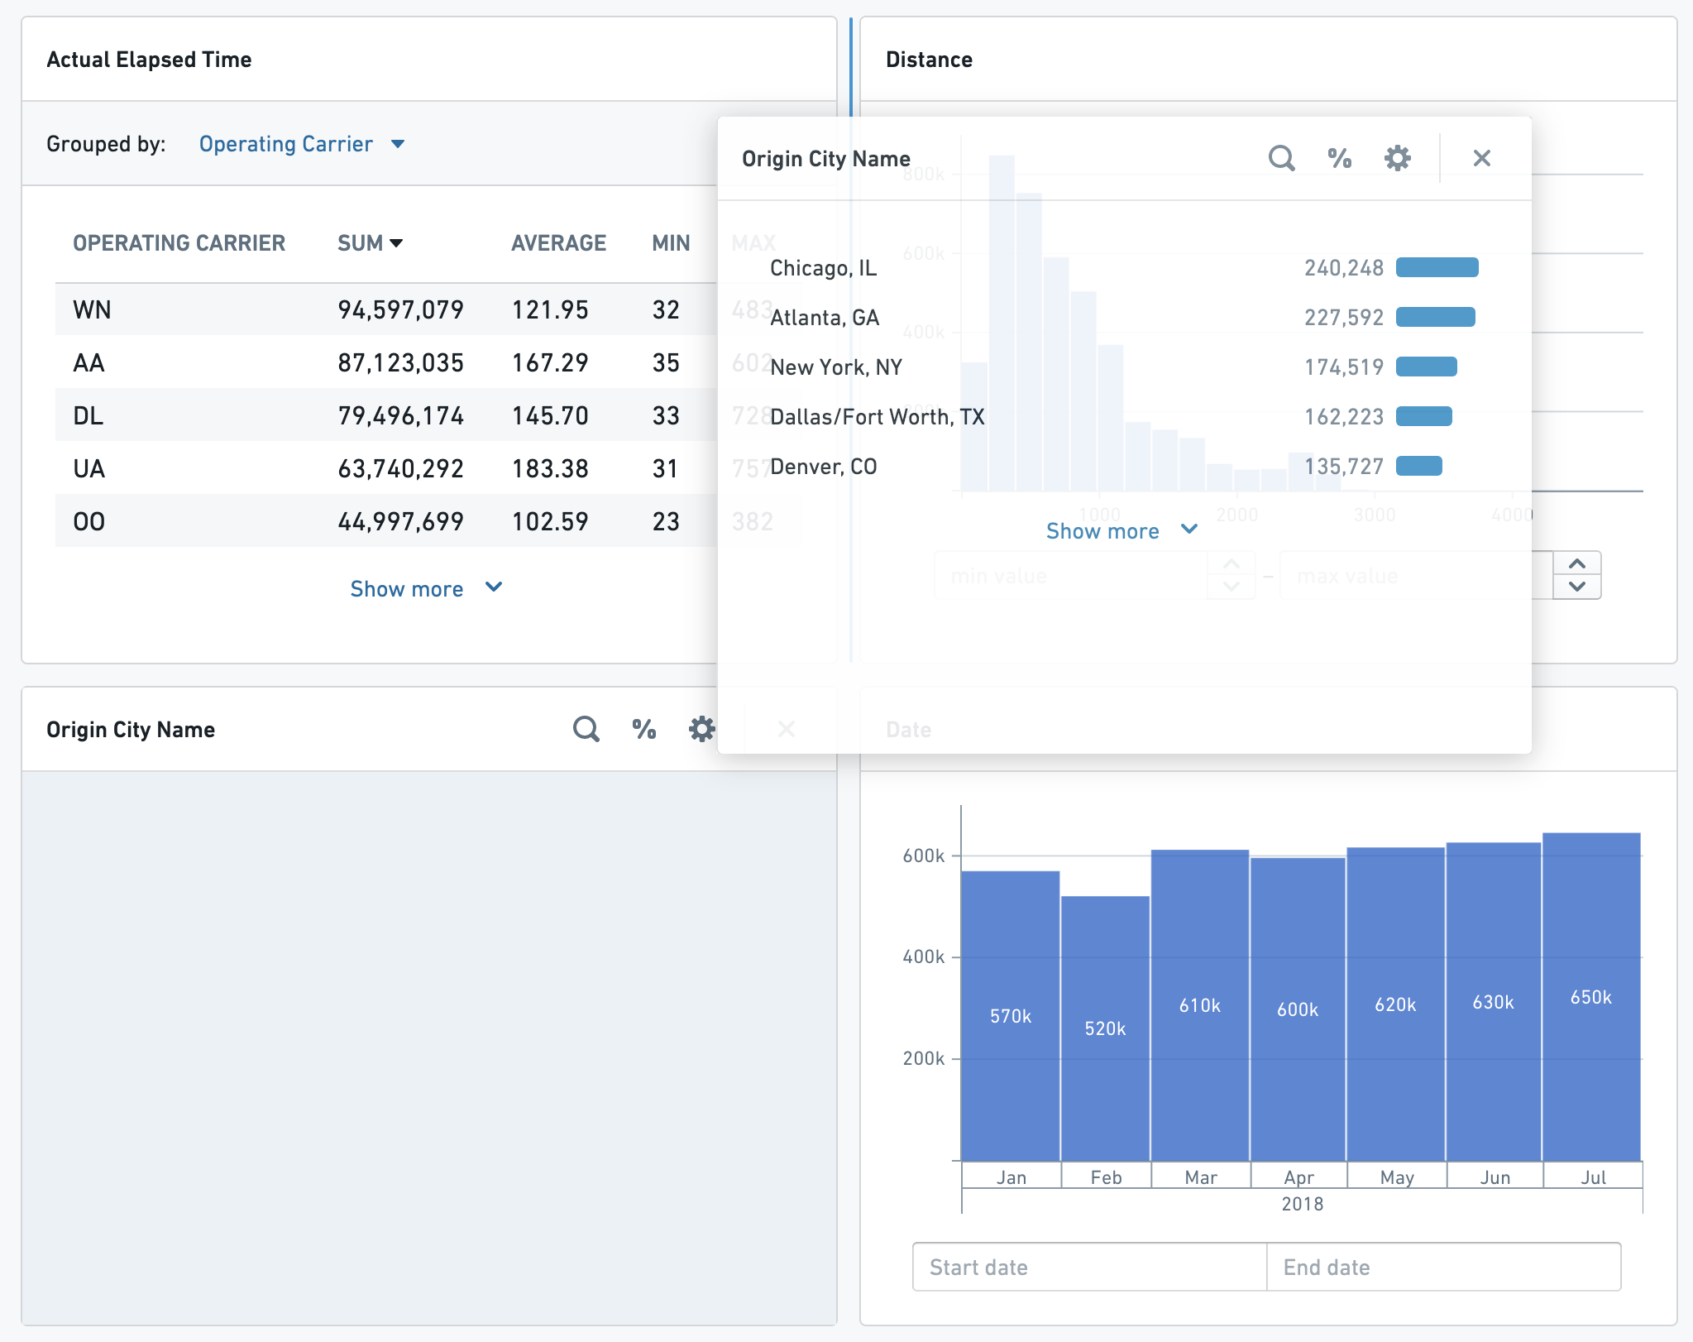The image size is (1693, 1342).
Task: Select the Denver, CO row
Action: [x=1124, y=466]
